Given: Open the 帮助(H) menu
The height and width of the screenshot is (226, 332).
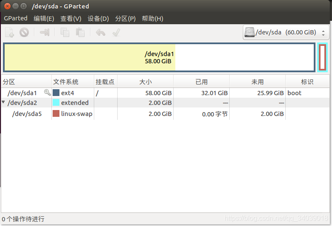Looking at the screenshot, I should pyautogui.click(x=152, y=18).
